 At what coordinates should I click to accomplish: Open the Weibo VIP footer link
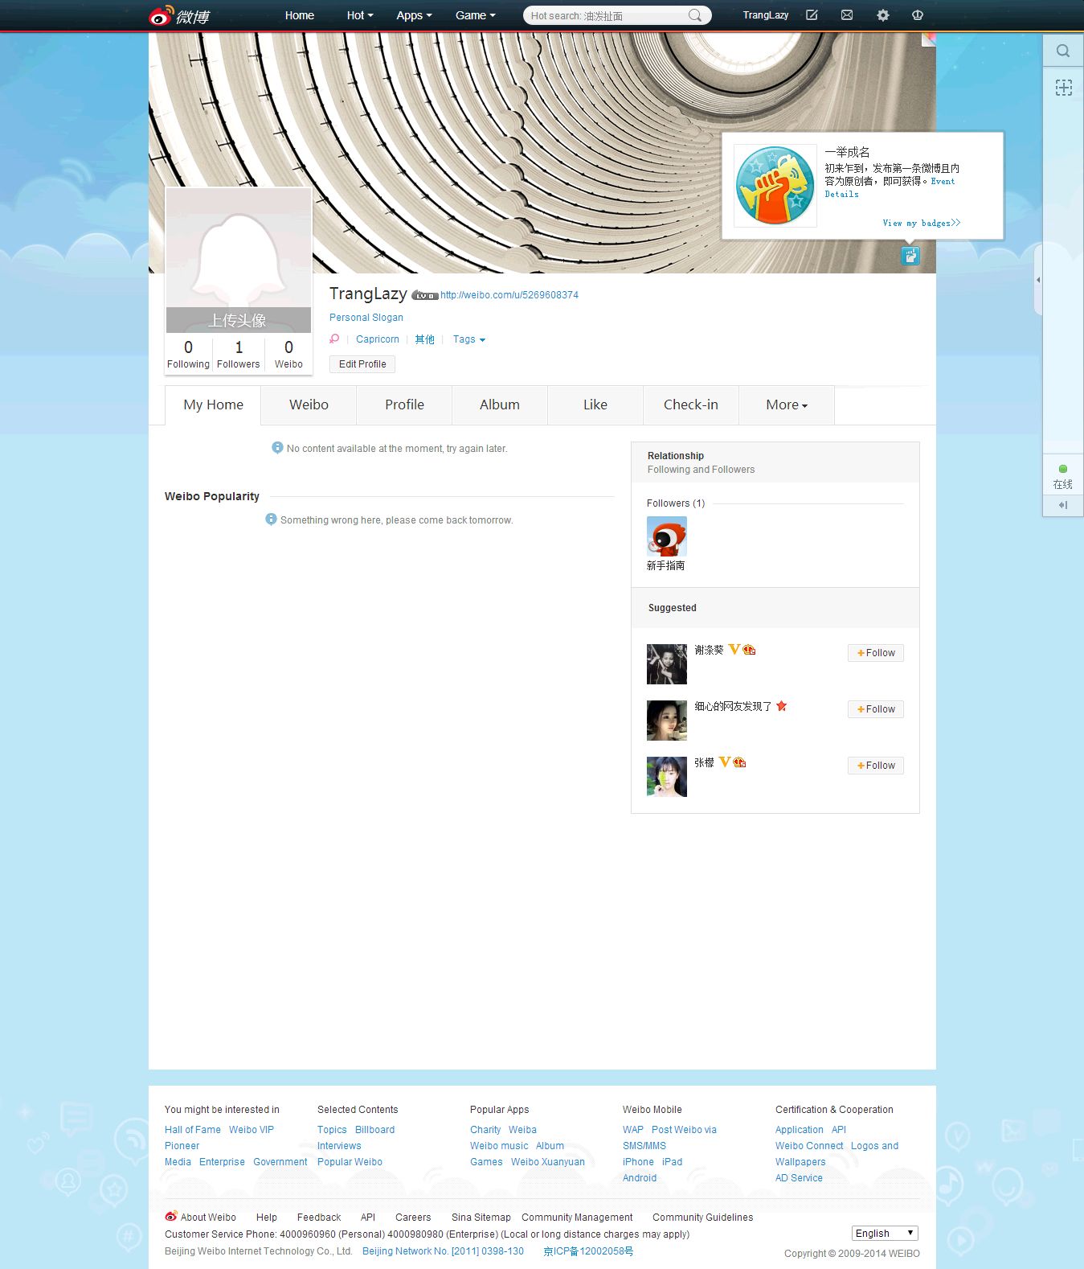tap(252, 1130)
